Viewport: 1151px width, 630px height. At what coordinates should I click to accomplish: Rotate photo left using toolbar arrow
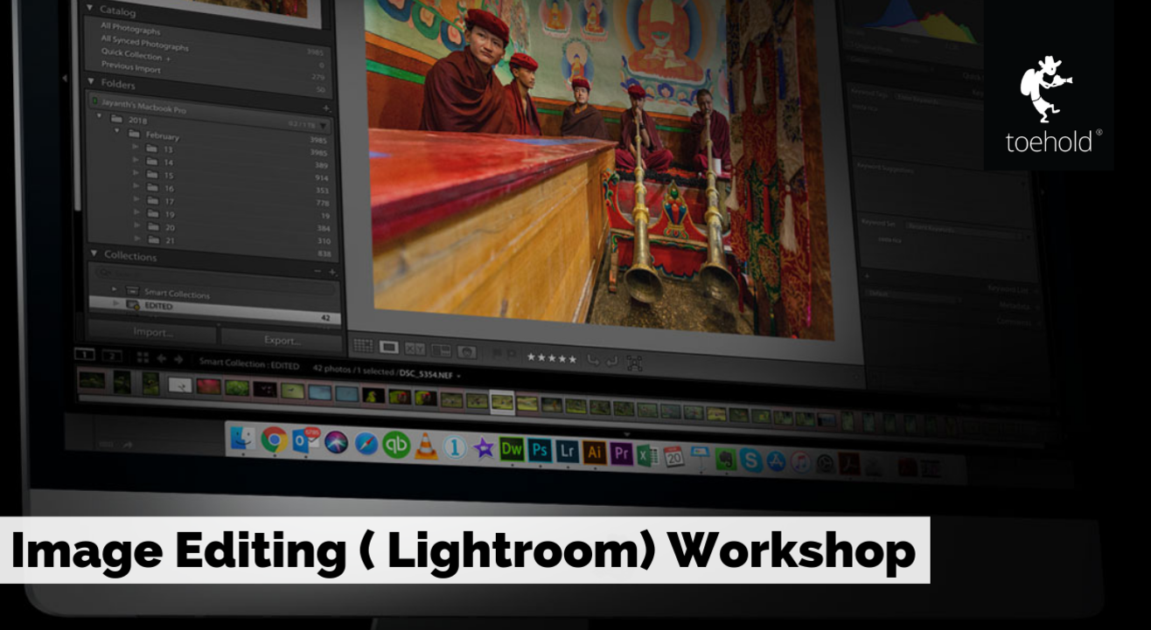pos(594,359)
